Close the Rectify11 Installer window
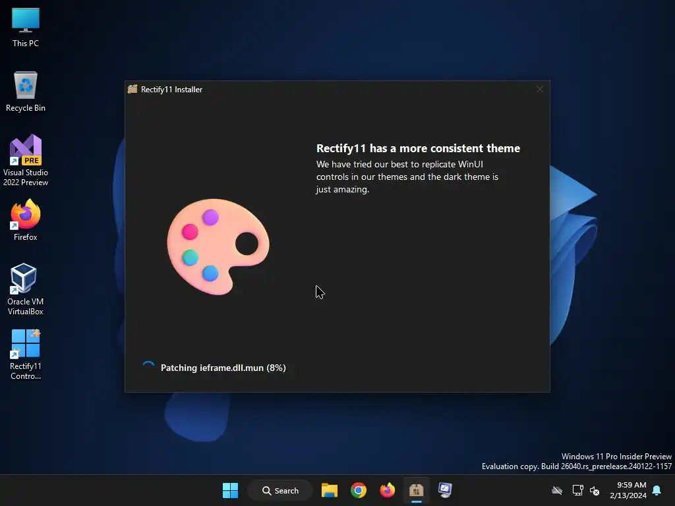The image size is (675, 506). pyautogui.click(x=540, y=89)
